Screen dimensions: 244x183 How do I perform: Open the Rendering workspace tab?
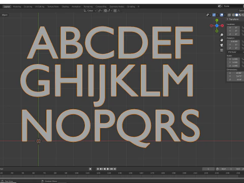(x=88, y=7)
